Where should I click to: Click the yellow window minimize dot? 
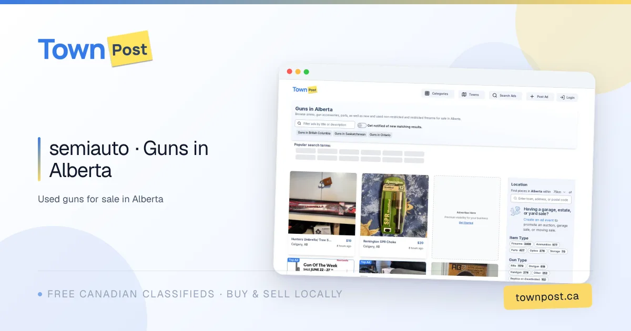[x=298, y=71]
